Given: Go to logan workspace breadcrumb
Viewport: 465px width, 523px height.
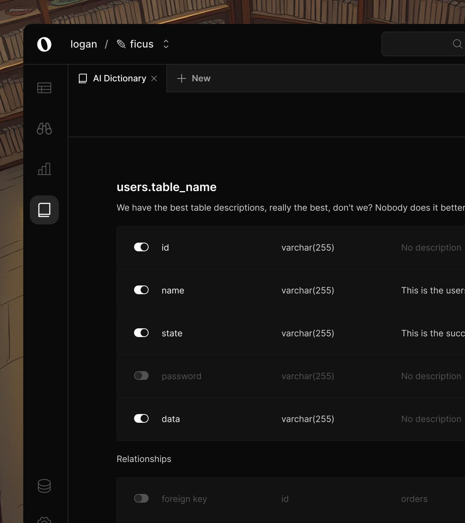Looking at the screenshot, I should 84,44.
